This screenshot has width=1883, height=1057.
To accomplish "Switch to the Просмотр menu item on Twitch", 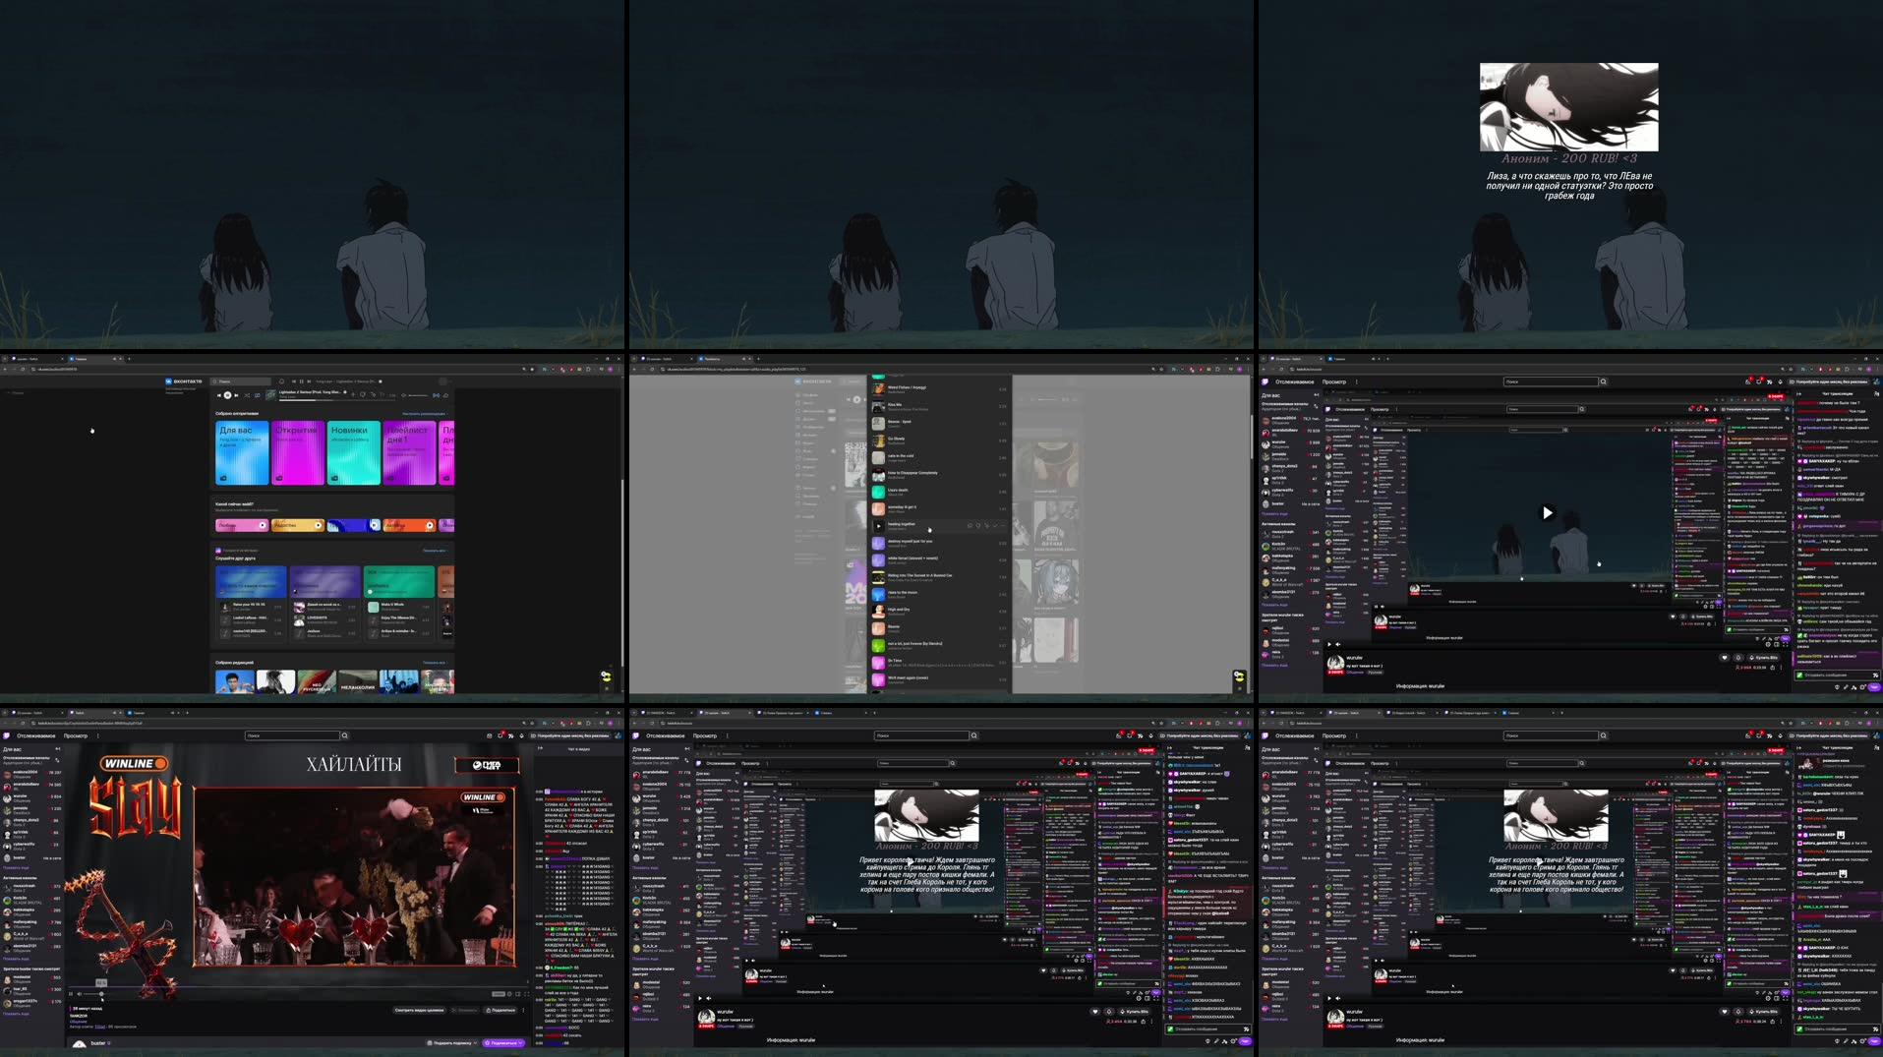I will (x=1334, y=382).
